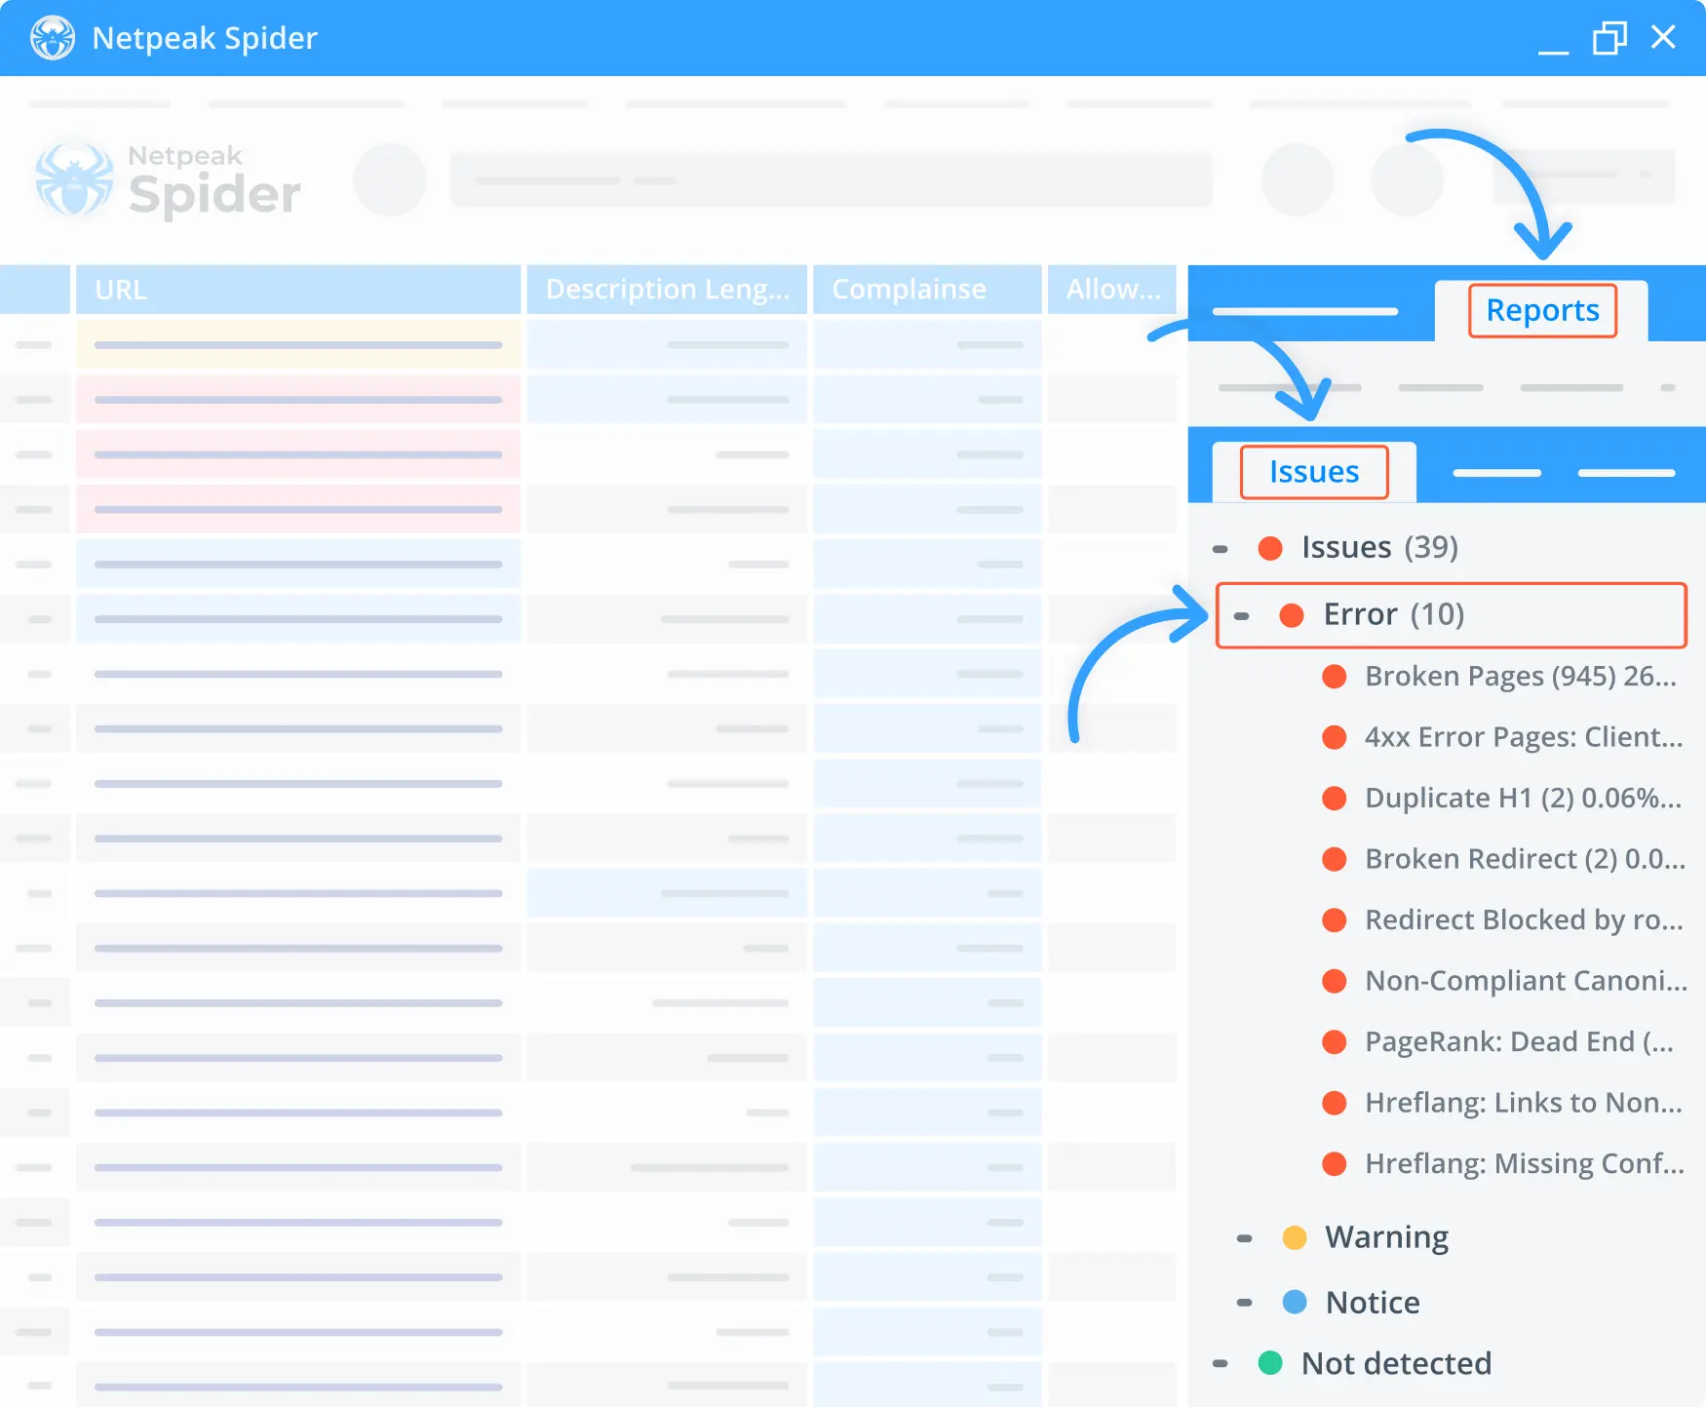Image resolution: width=1706 pixels, height=1407 pixels.
Task: Click the red Error severity dot
Action: pyautogui.click(x=1292, y=615)
